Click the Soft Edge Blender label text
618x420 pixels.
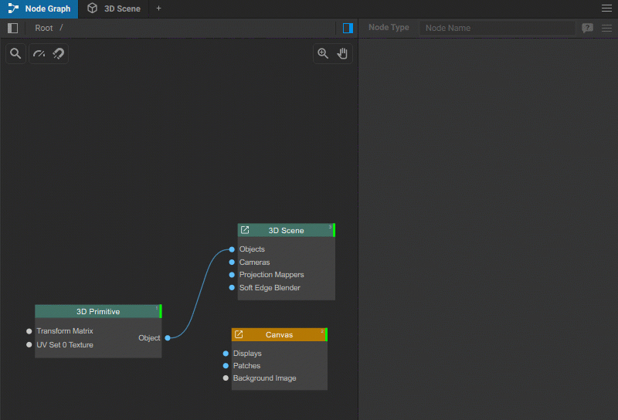click(270, 288)
